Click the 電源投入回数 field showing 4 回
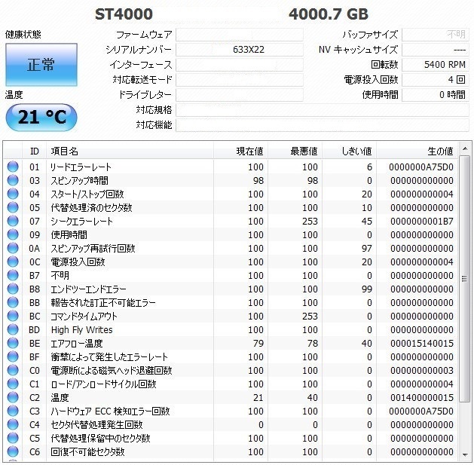This screenshot has width=474, height=465. 436,80
